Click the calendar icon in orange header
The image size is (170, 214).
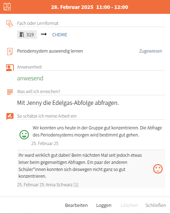point(7,6)
